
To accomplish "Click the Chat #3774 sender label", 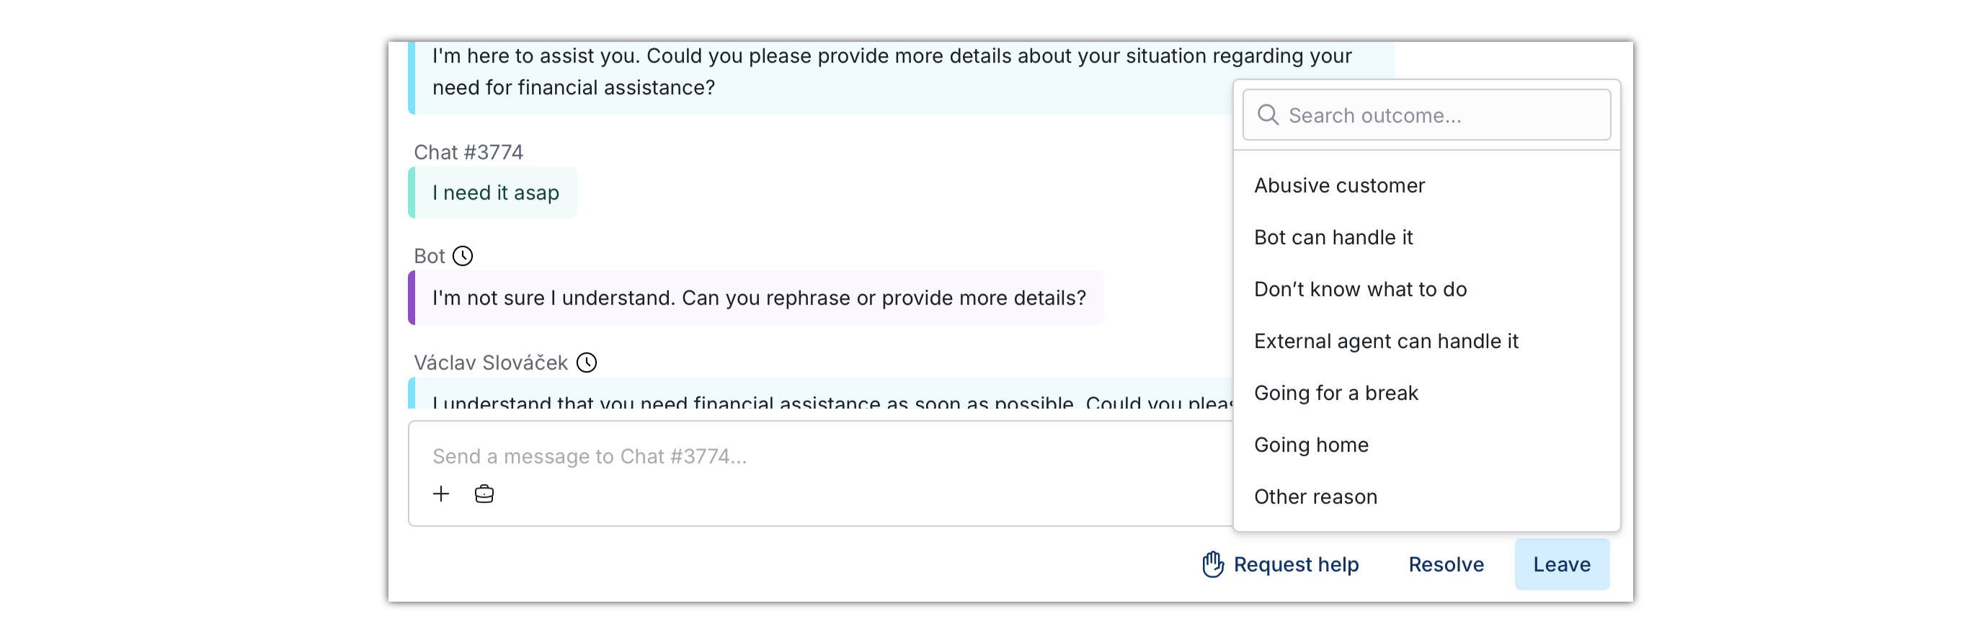I will tap(468, 153).
